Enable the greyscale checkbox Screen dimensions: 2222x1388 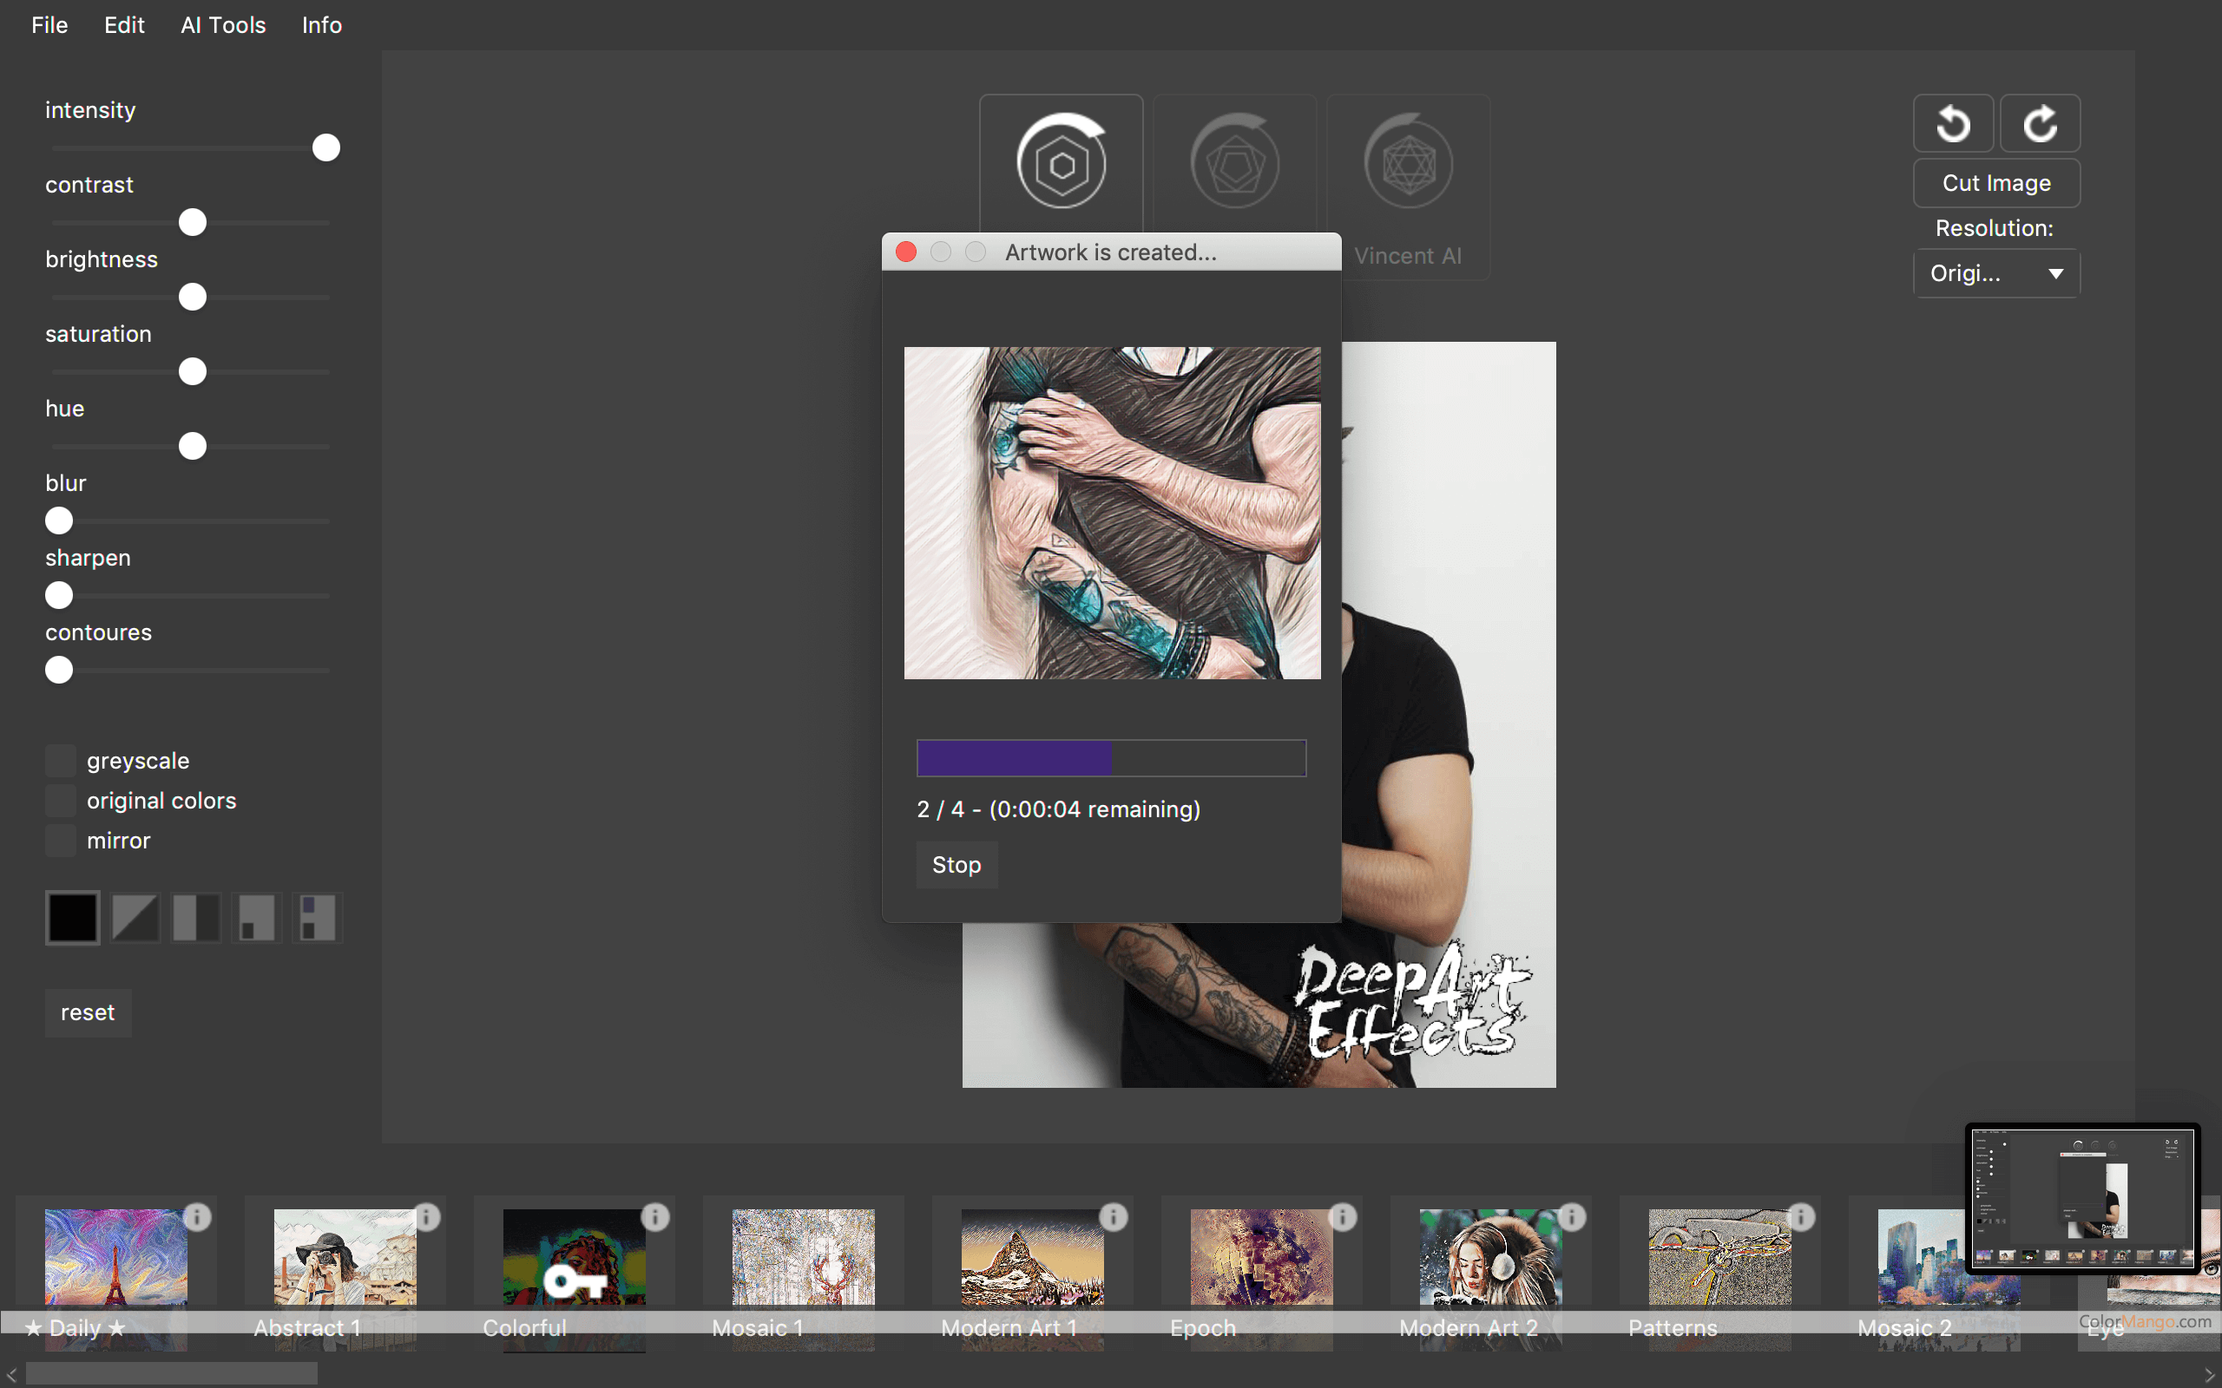pyautogui.click(x=61, y=761)
